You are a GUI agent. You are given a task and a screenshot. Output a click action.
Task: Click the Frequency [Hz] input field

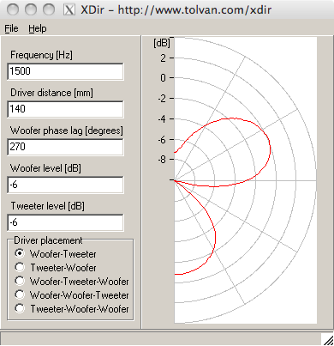click(x=66, y=71)
